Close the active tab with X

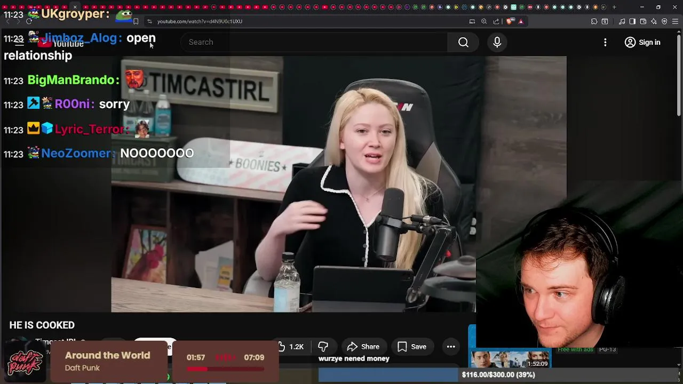coord(75,7)
